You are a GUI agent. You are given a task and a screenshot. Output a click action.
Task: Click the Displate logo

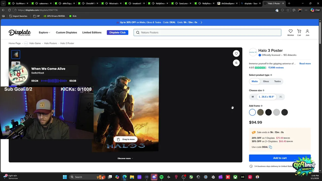[20, 32]
